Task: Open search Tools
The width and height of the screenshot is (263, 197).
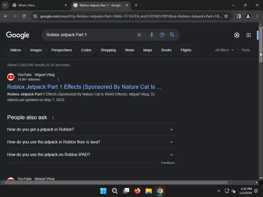Action: [x=246, y=50]
